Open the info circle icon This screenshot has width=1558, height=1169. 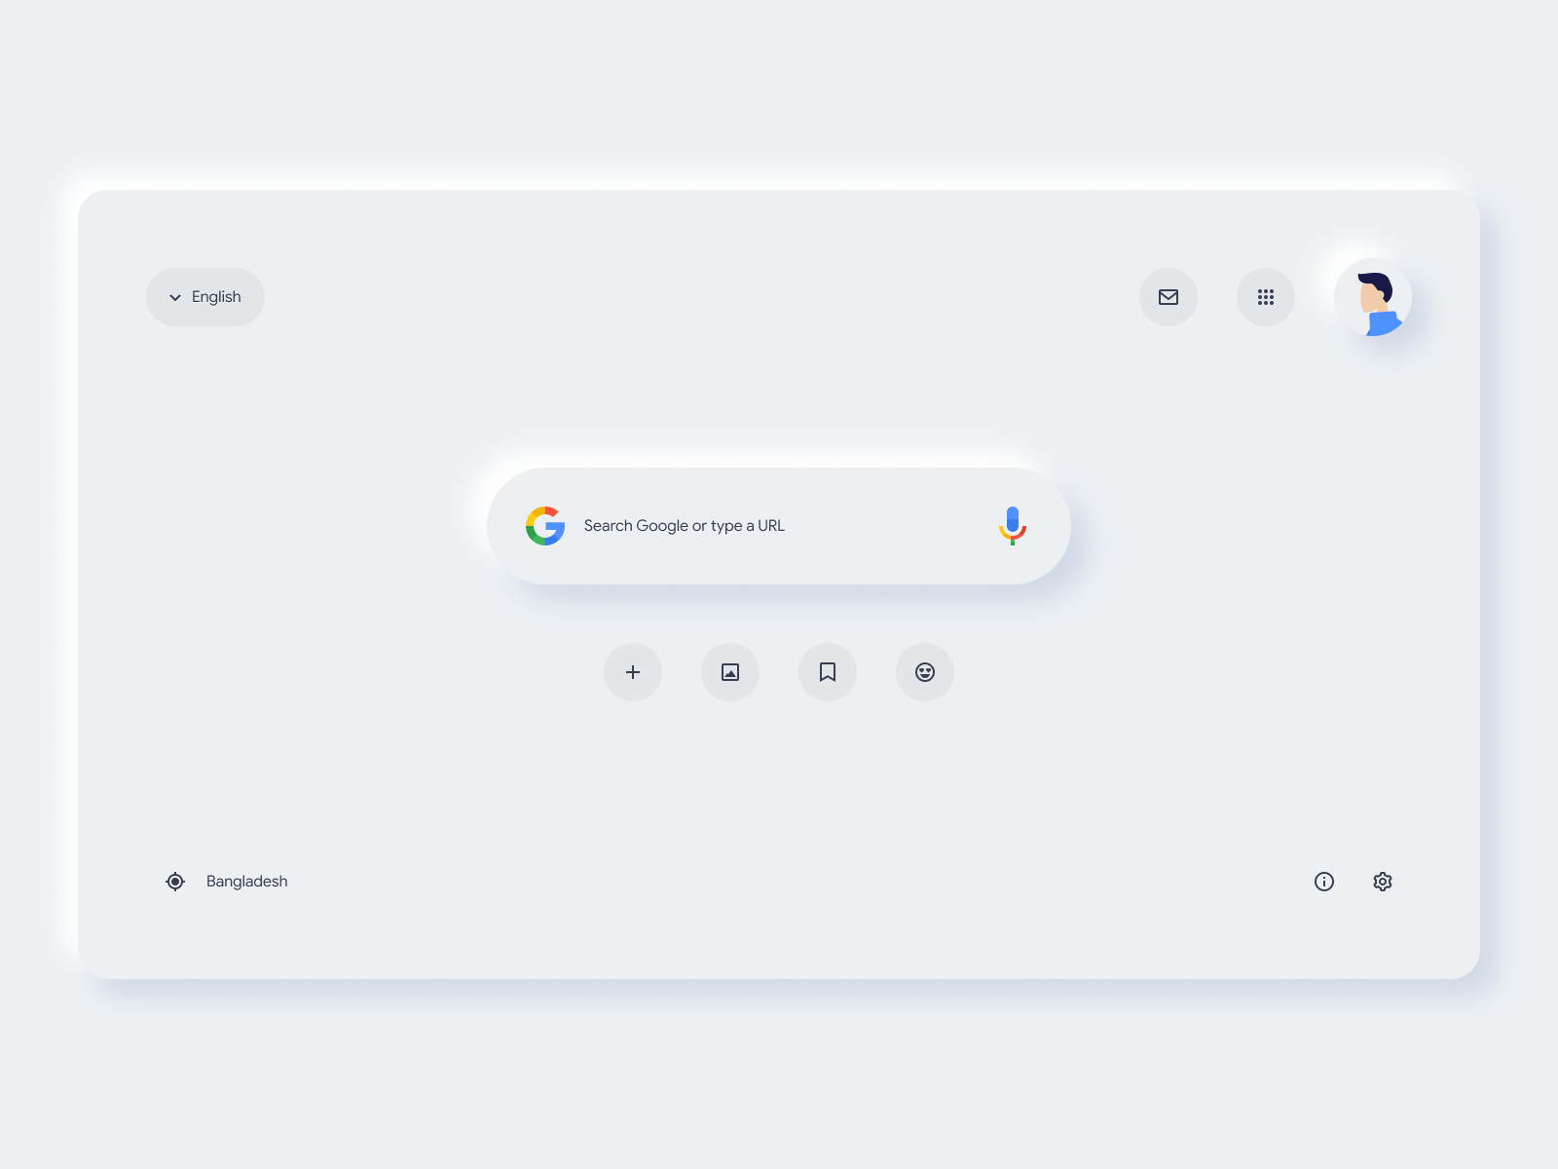[x=1324, y=882]
